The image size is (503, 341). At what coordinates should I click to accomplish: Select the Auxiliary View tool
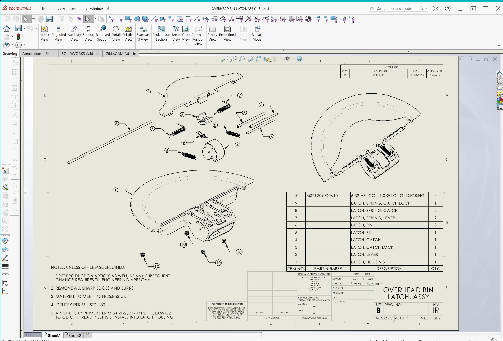(x=74, y=33)
